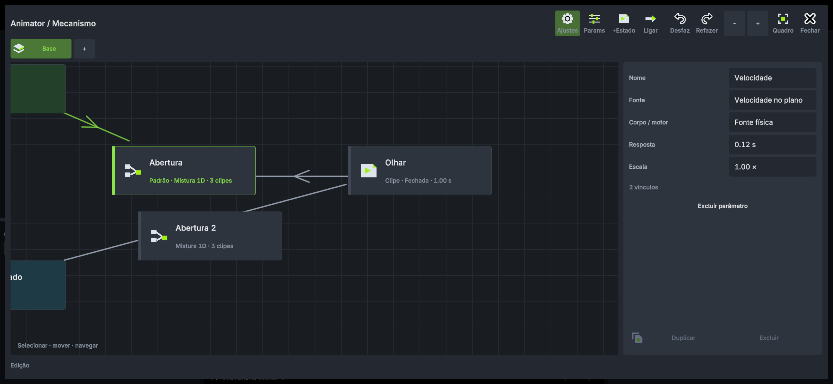Redo with the Refazer button
833x384 pixels.
coord(706,23)
